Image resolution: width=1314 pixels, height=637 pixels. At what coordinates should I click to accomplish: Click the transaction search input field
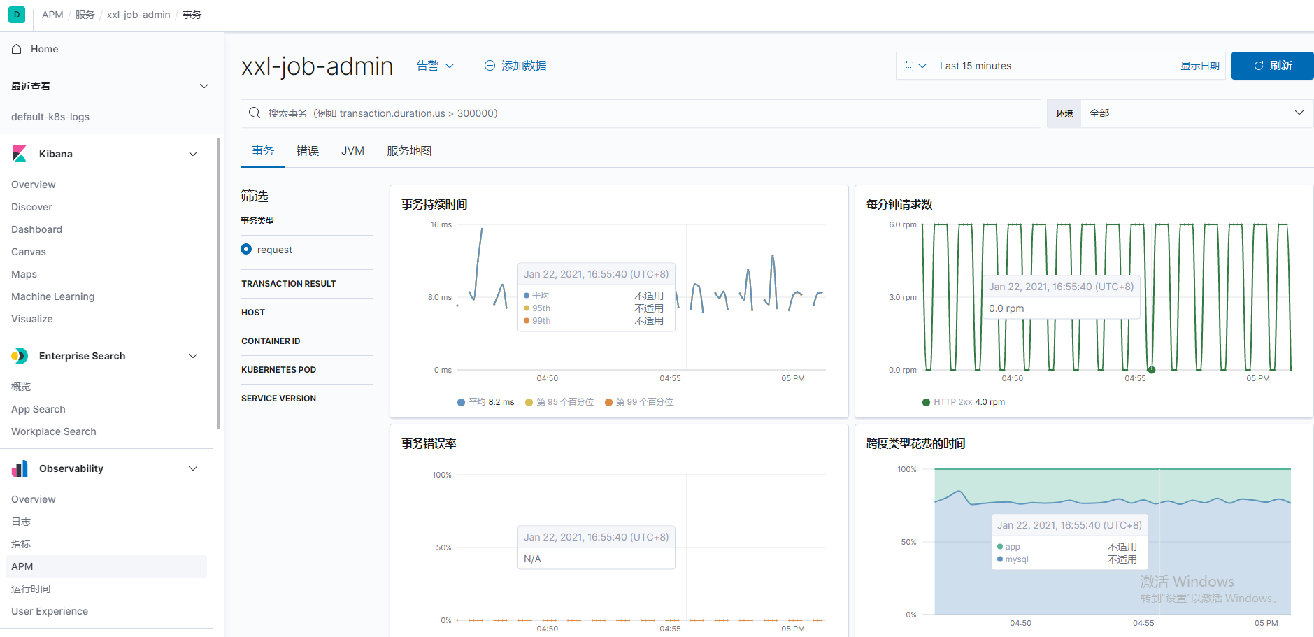click(x=641, y=113)
